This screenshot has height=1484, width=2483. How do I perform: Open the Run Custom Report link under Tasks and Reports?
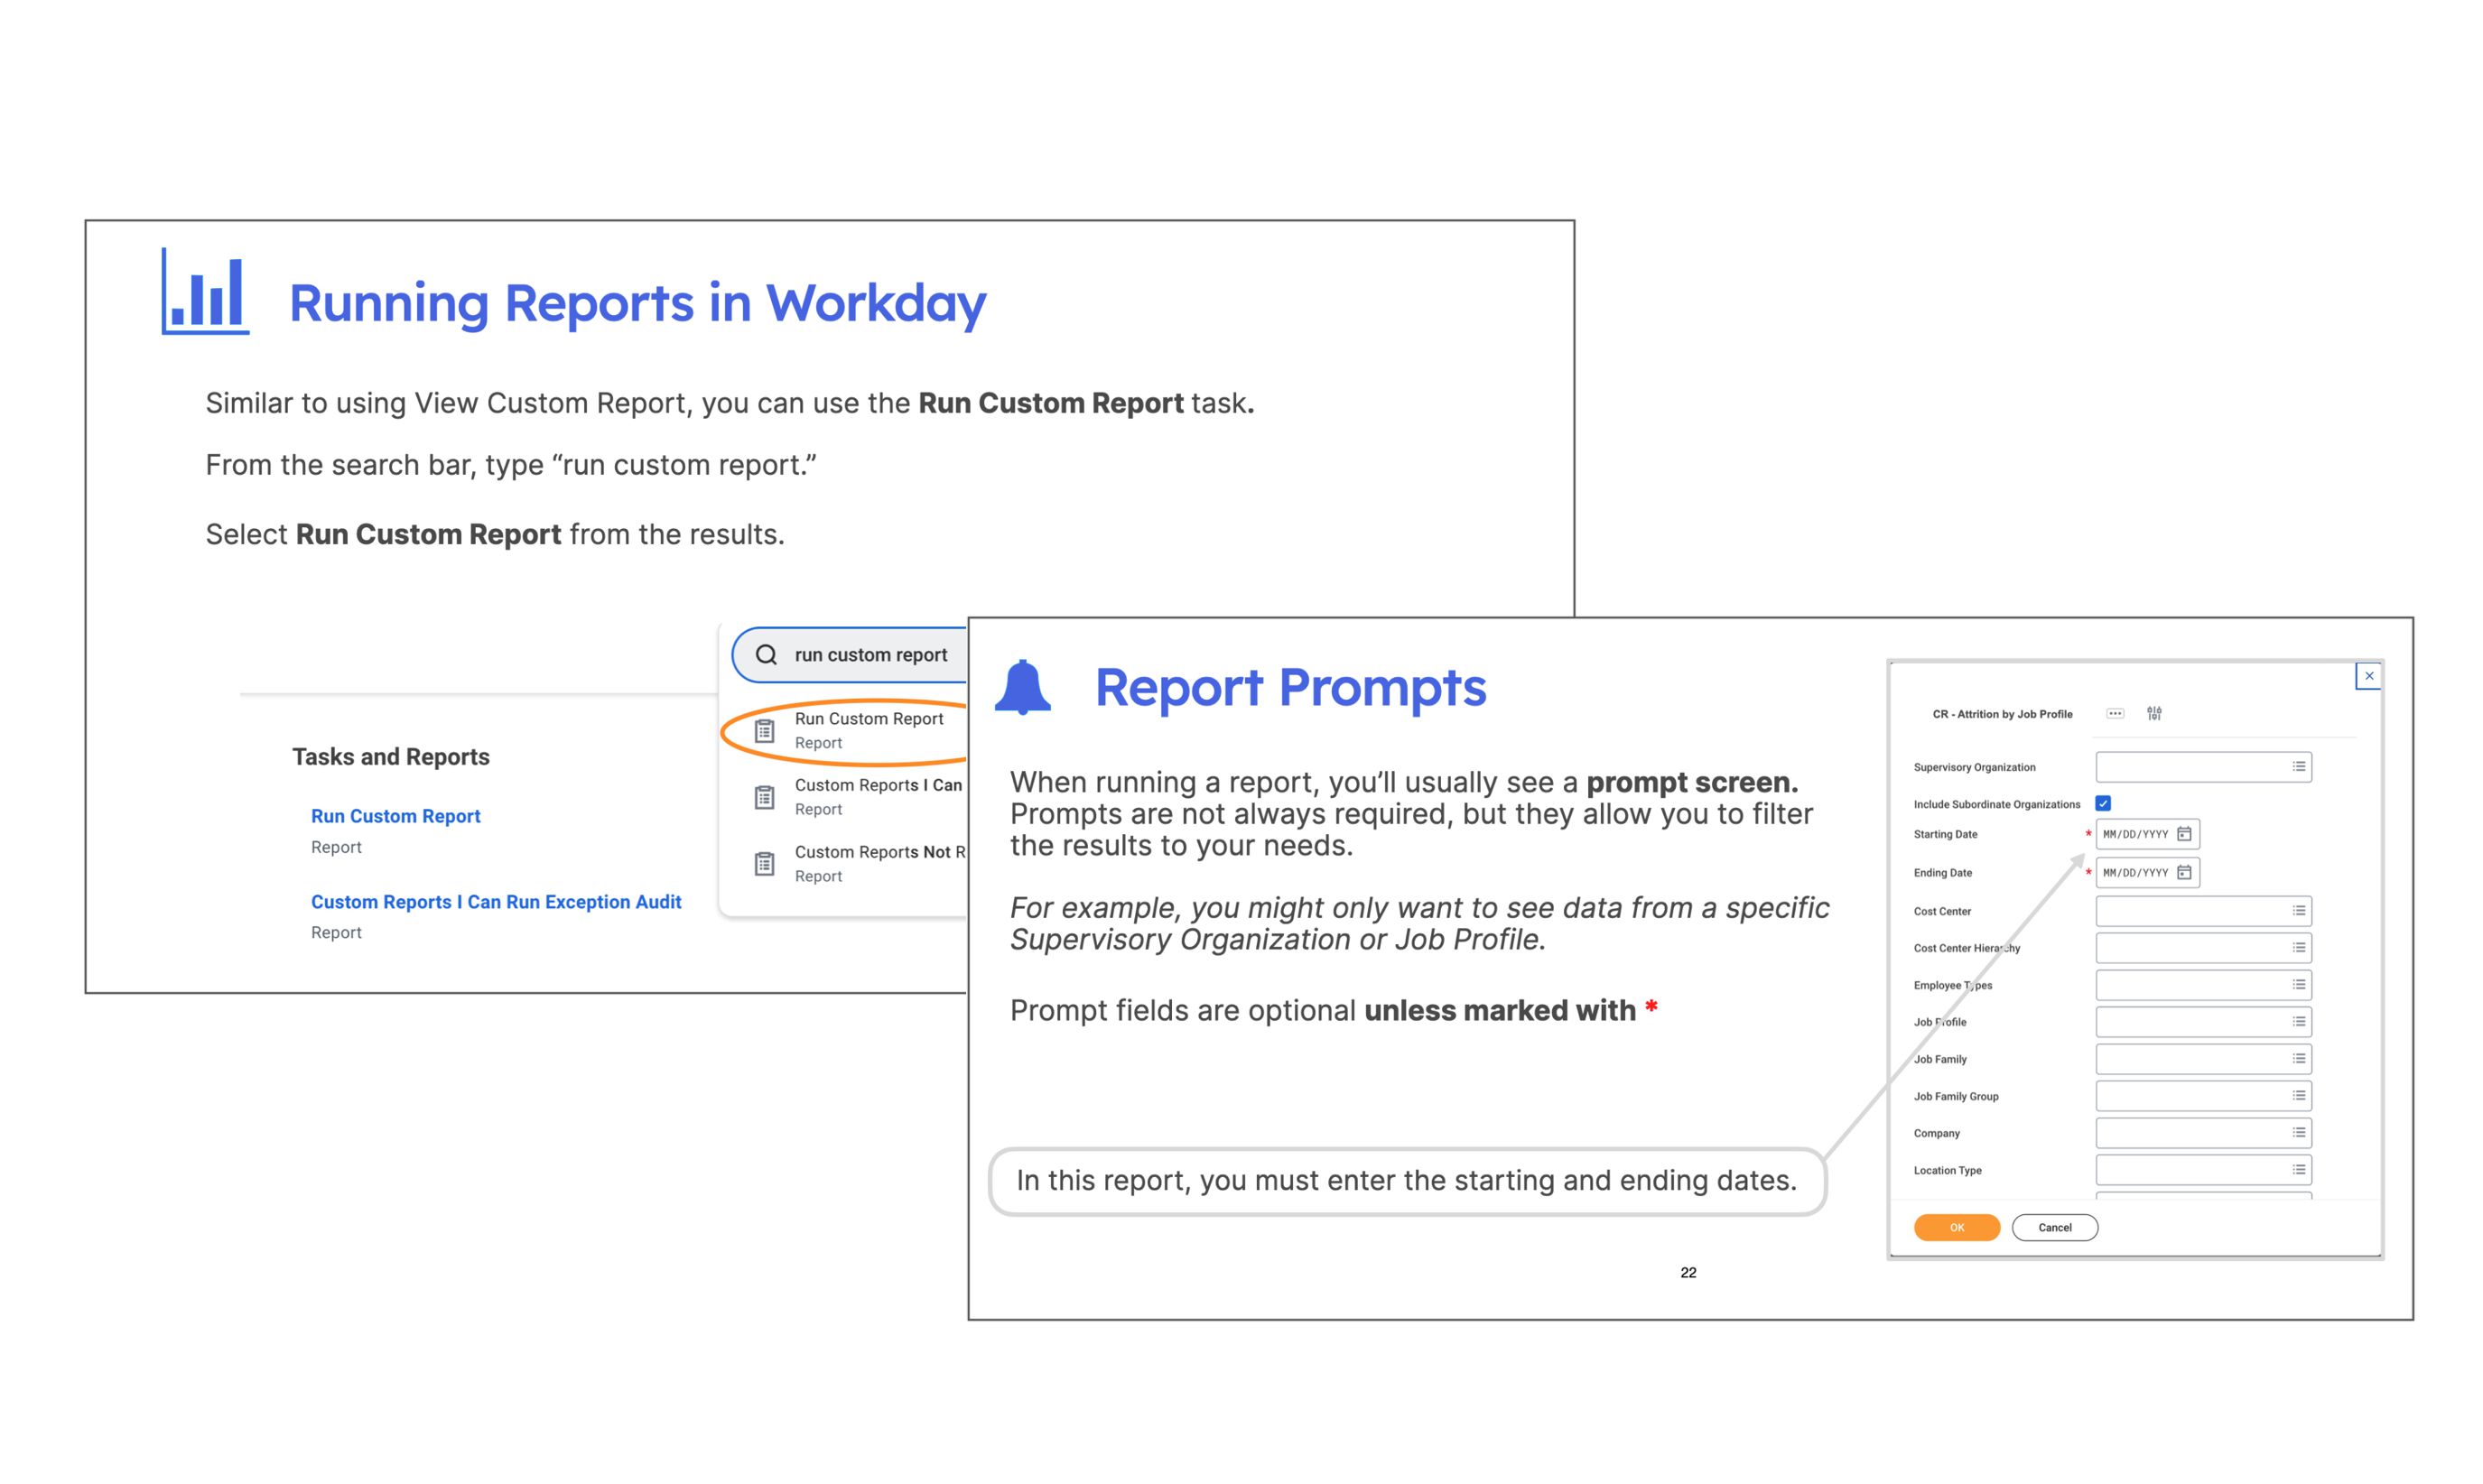pyautogui.click(x=396, y=816)
